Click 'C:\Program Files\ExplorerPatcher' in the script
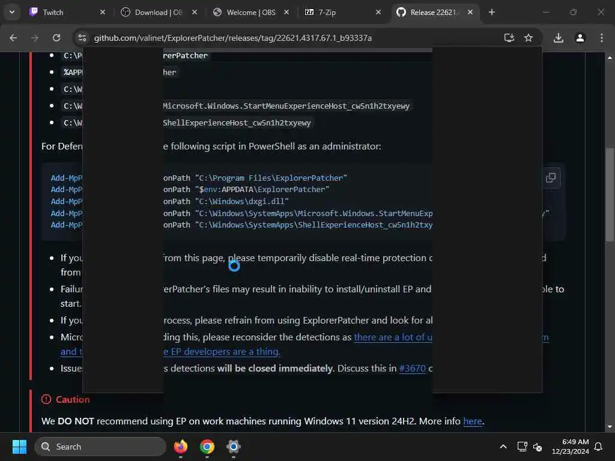Image resolution: width=615 pixels, height=461 pixels. coord(271,178)
